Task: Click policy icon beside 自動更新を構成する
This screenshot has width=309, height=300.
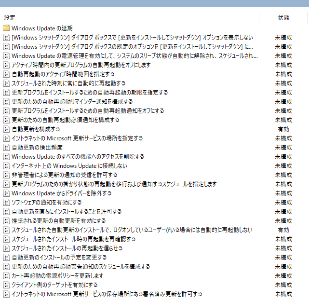Action: (x=6, y=129)
